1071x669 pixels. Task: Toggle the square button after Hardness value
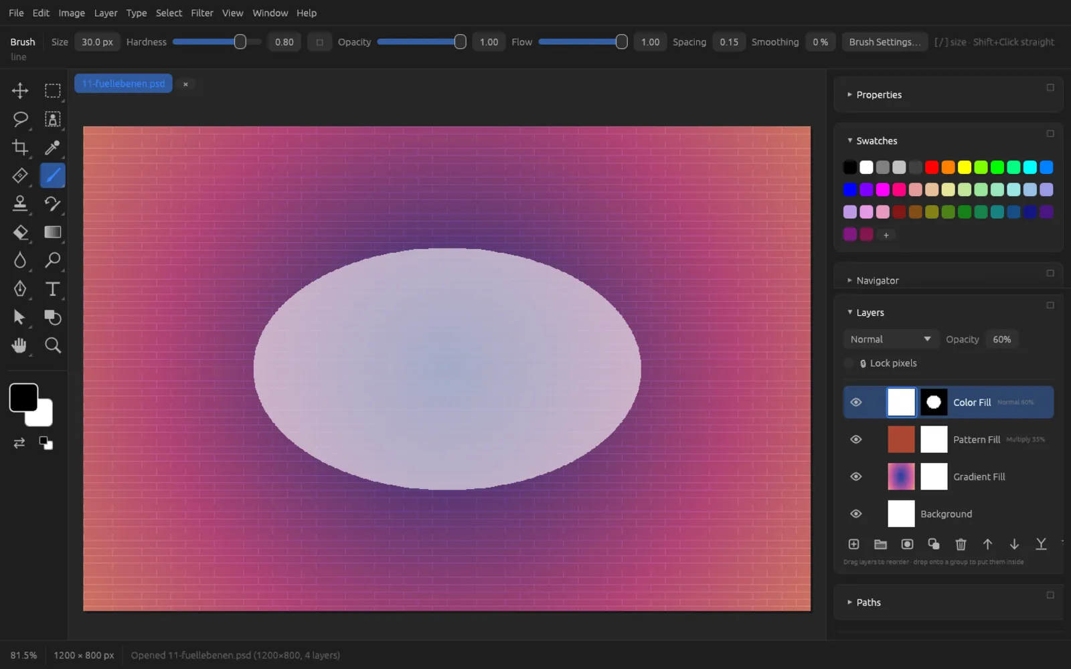pos(319,41)
